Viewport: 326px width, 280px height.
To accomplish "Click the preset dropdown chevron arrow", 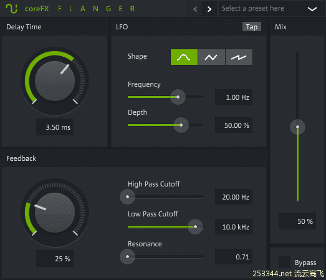I will [312, 9].
